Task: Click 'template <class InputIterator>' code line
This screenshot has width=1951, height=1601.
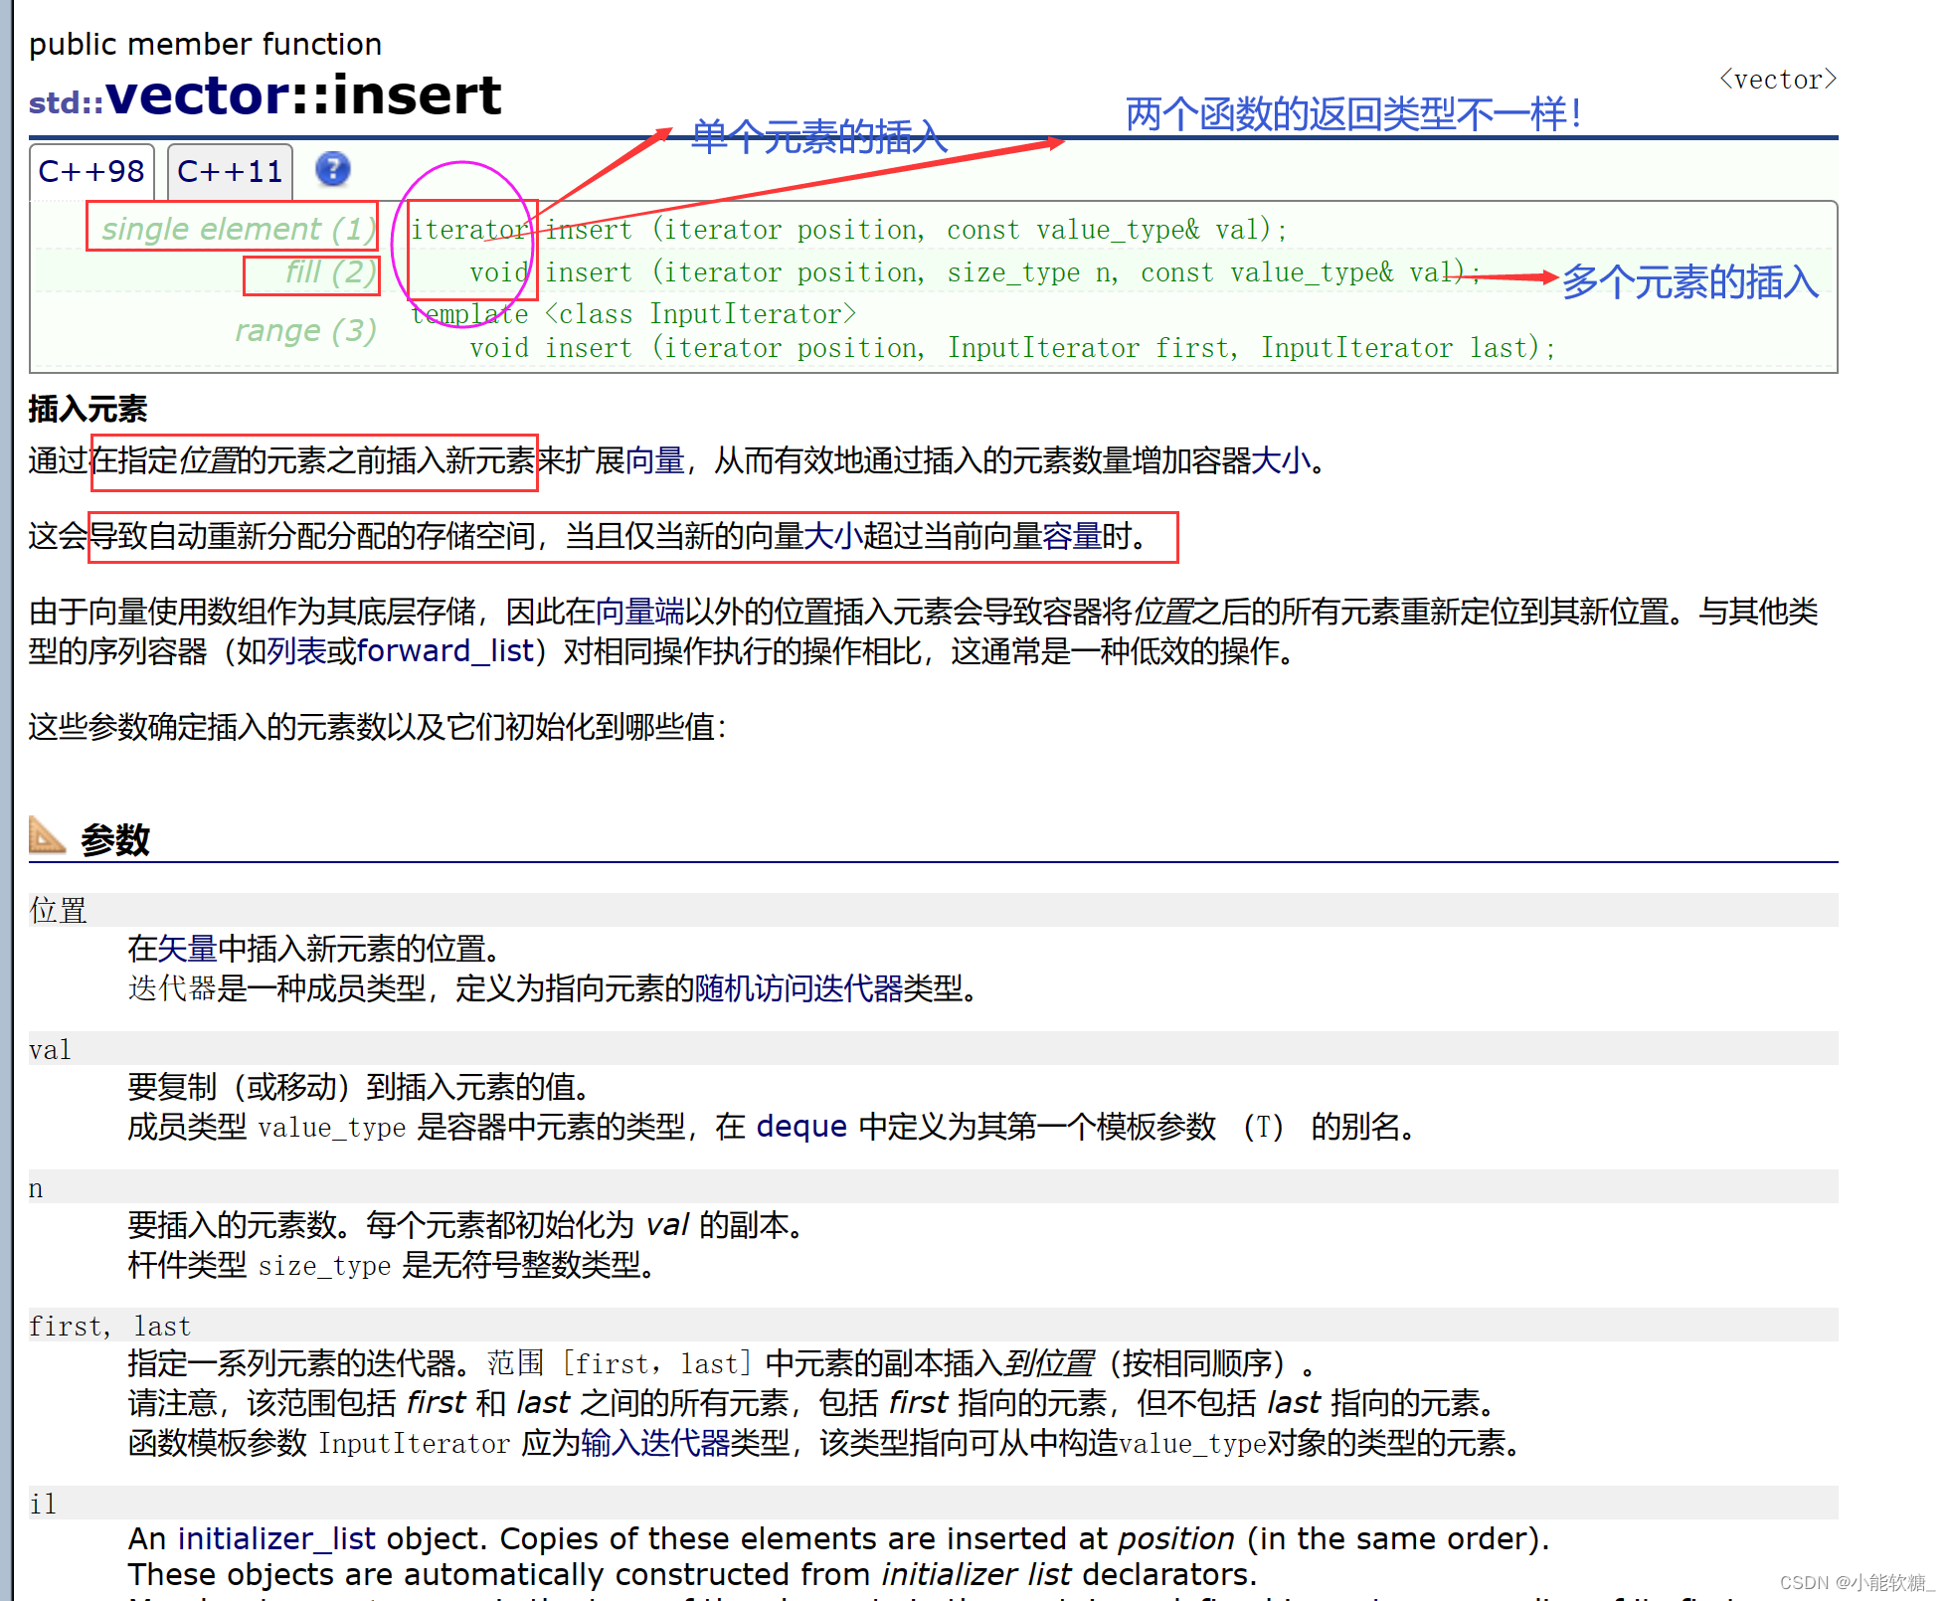Action: point(633,314)
